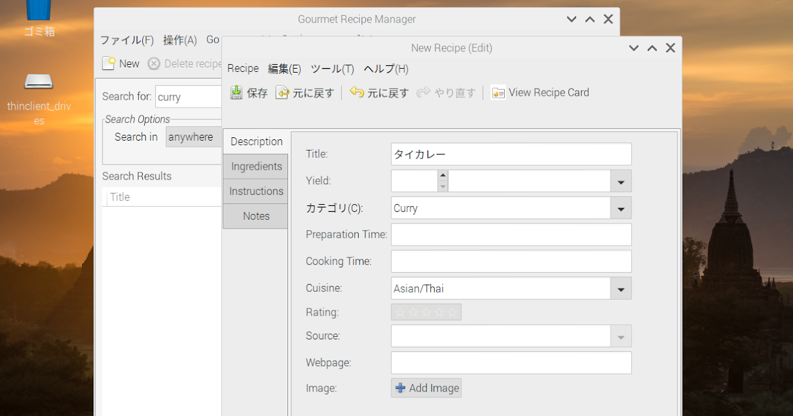The width and height of the screenshot is (793, 416).
Task: Open the Yield unit dropdown
Action: point(620,180)
